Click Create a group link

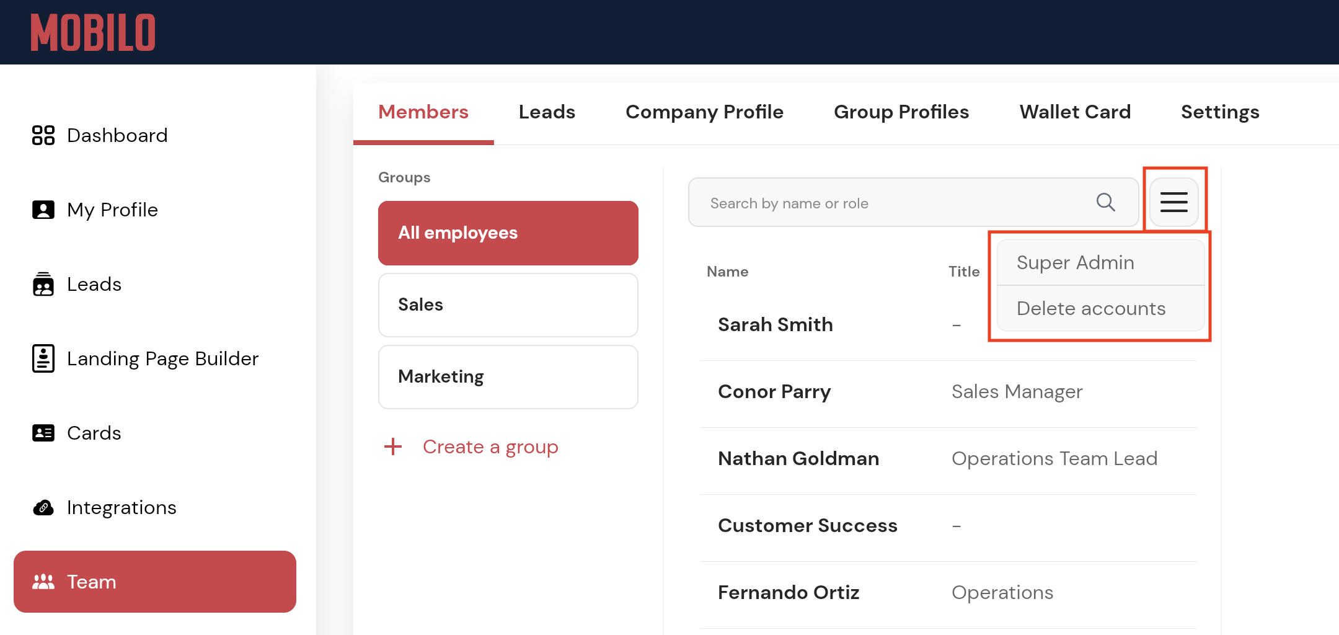490,446
